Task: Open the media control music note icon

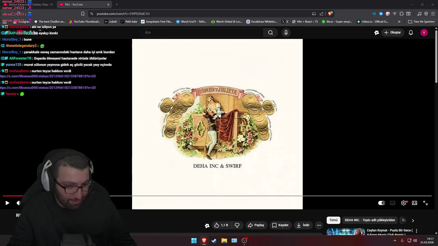Action: [x=419, y=14]
